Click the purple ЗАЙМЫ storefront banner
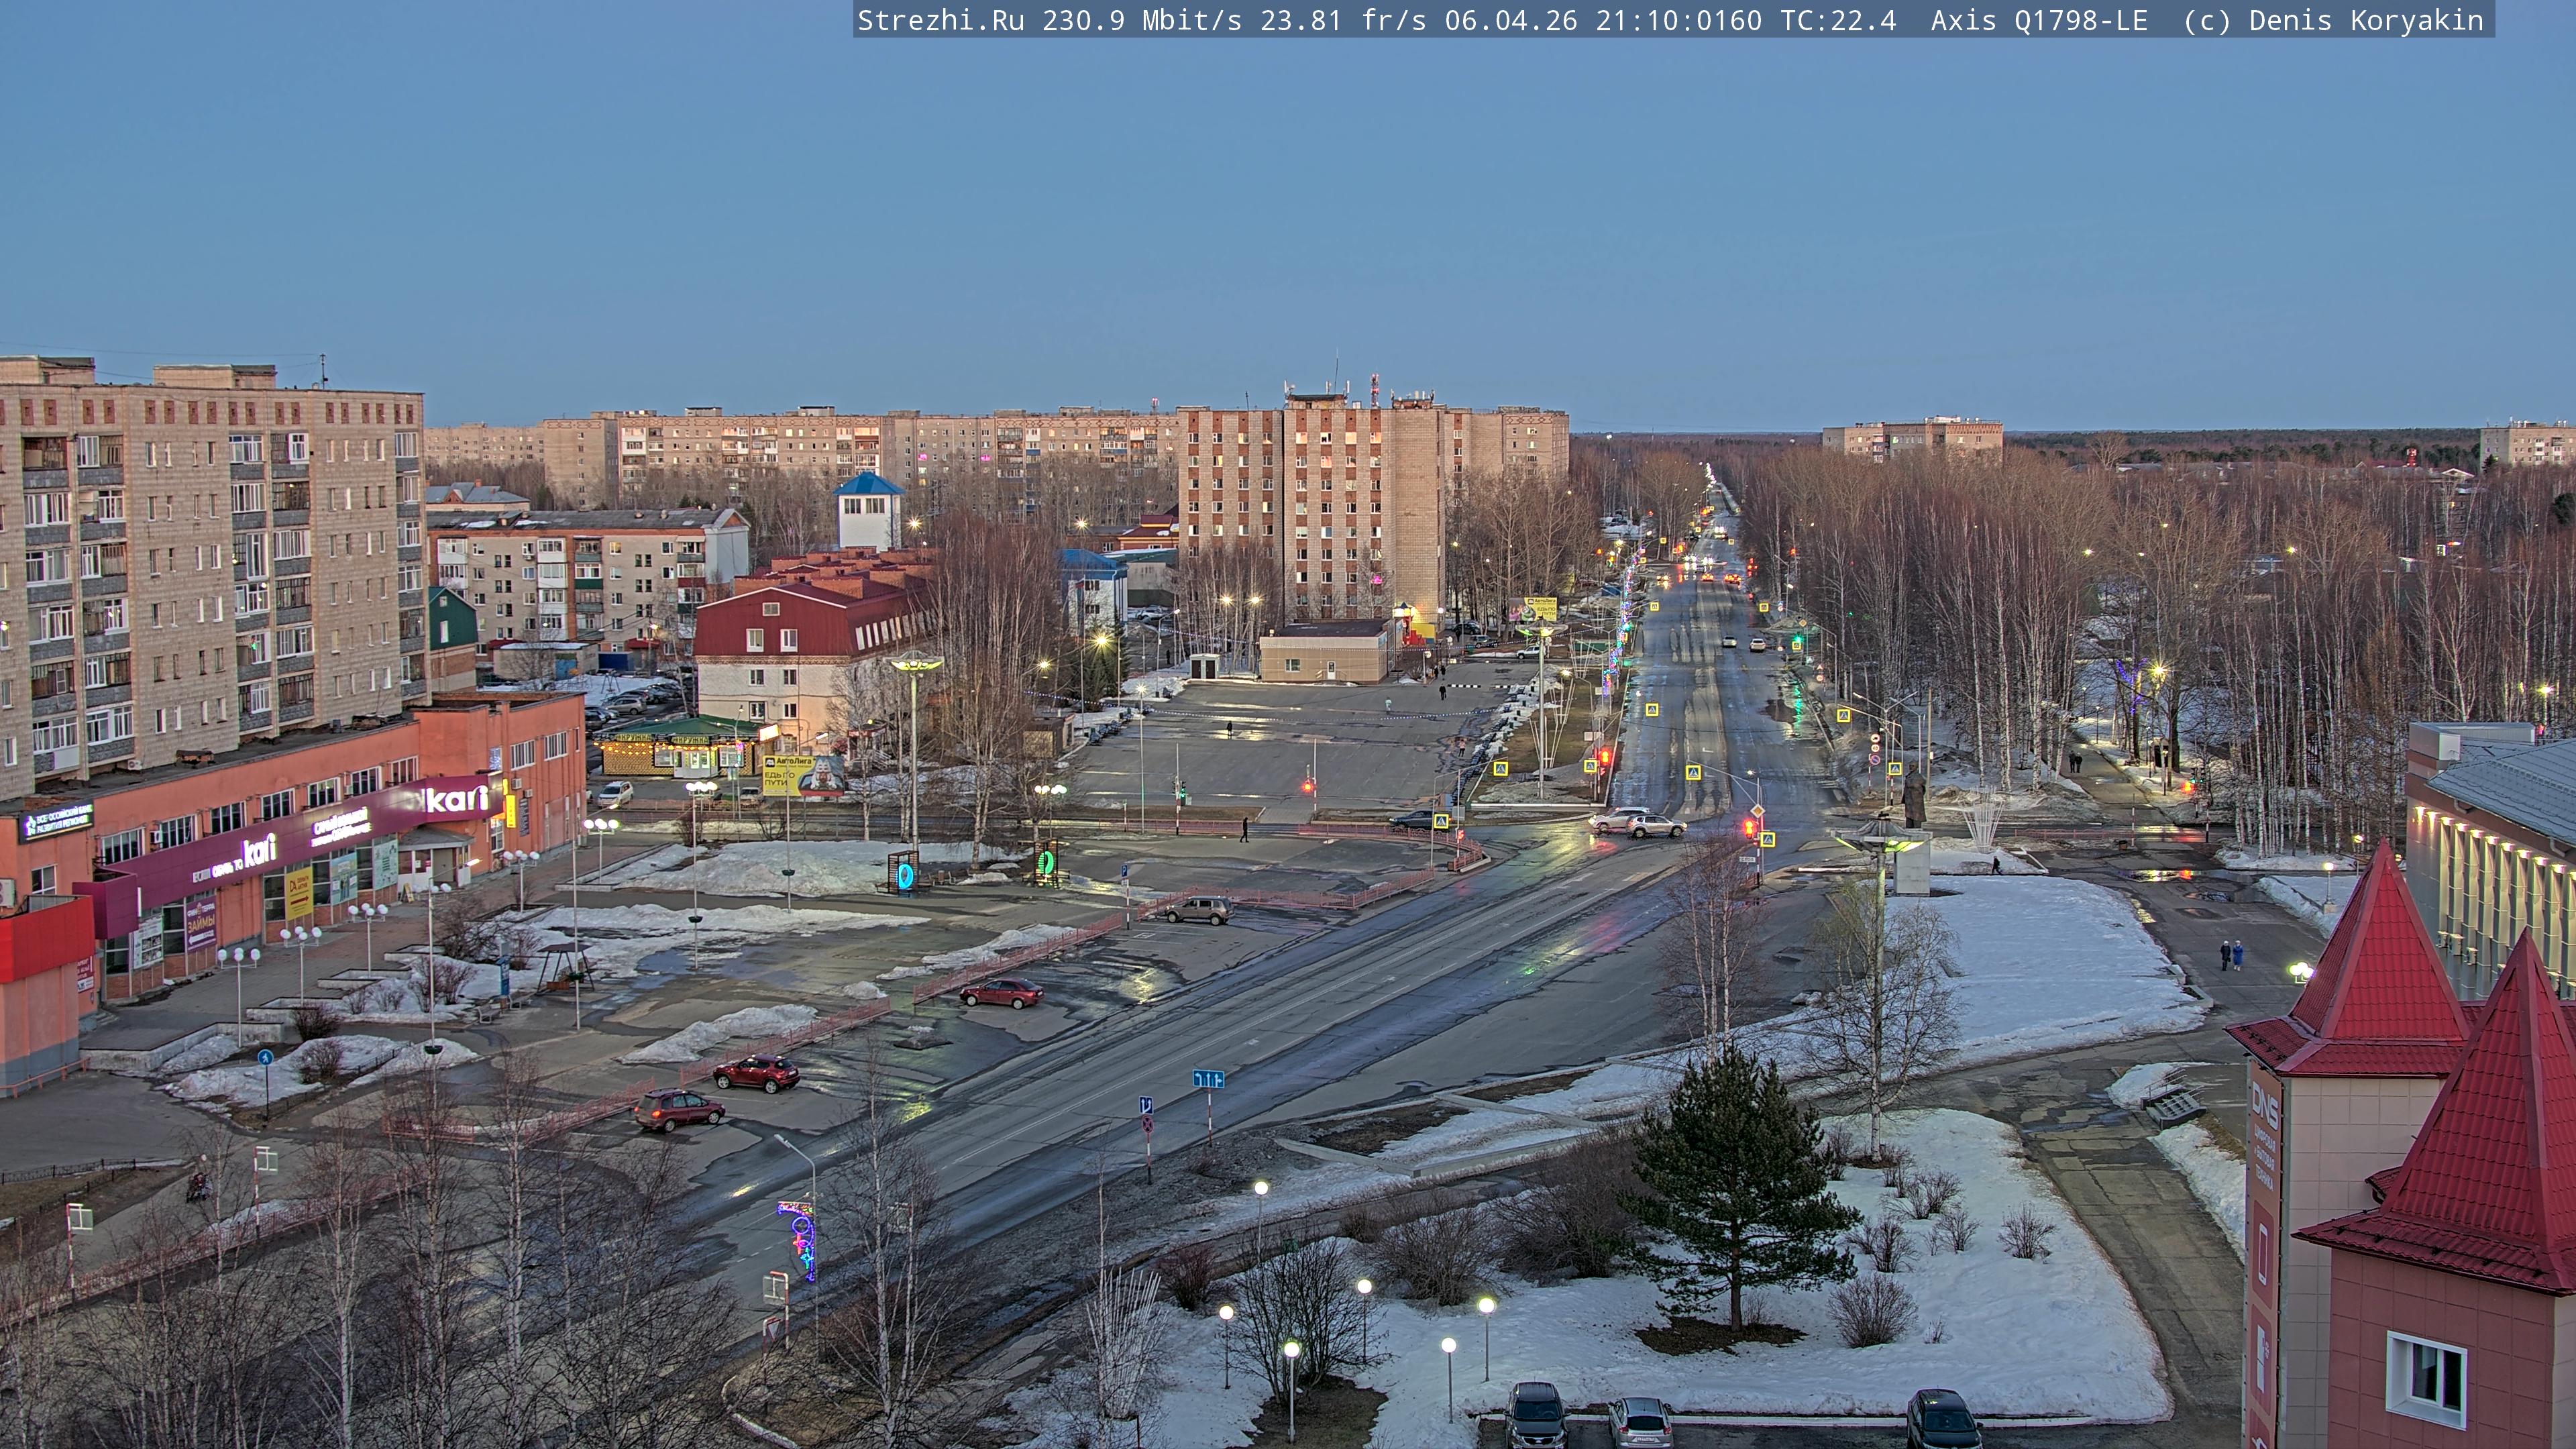 click(201, 925)
